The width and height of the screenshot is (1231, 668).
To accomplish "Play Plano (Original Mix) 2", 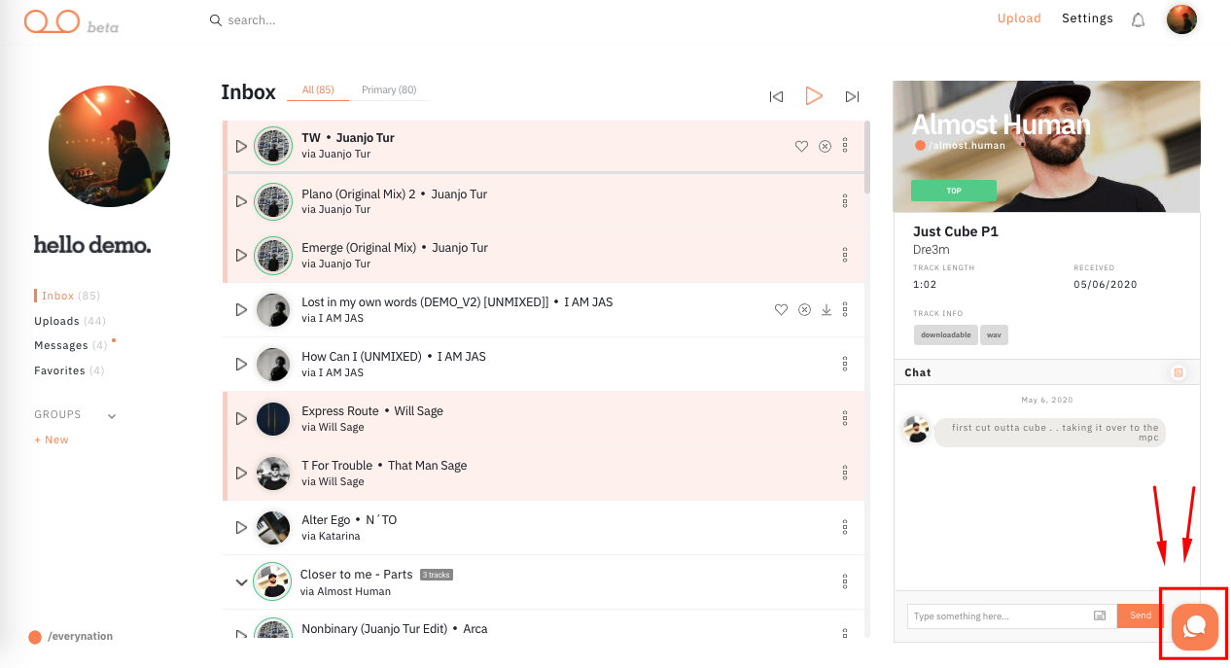I will click(241, 201).
